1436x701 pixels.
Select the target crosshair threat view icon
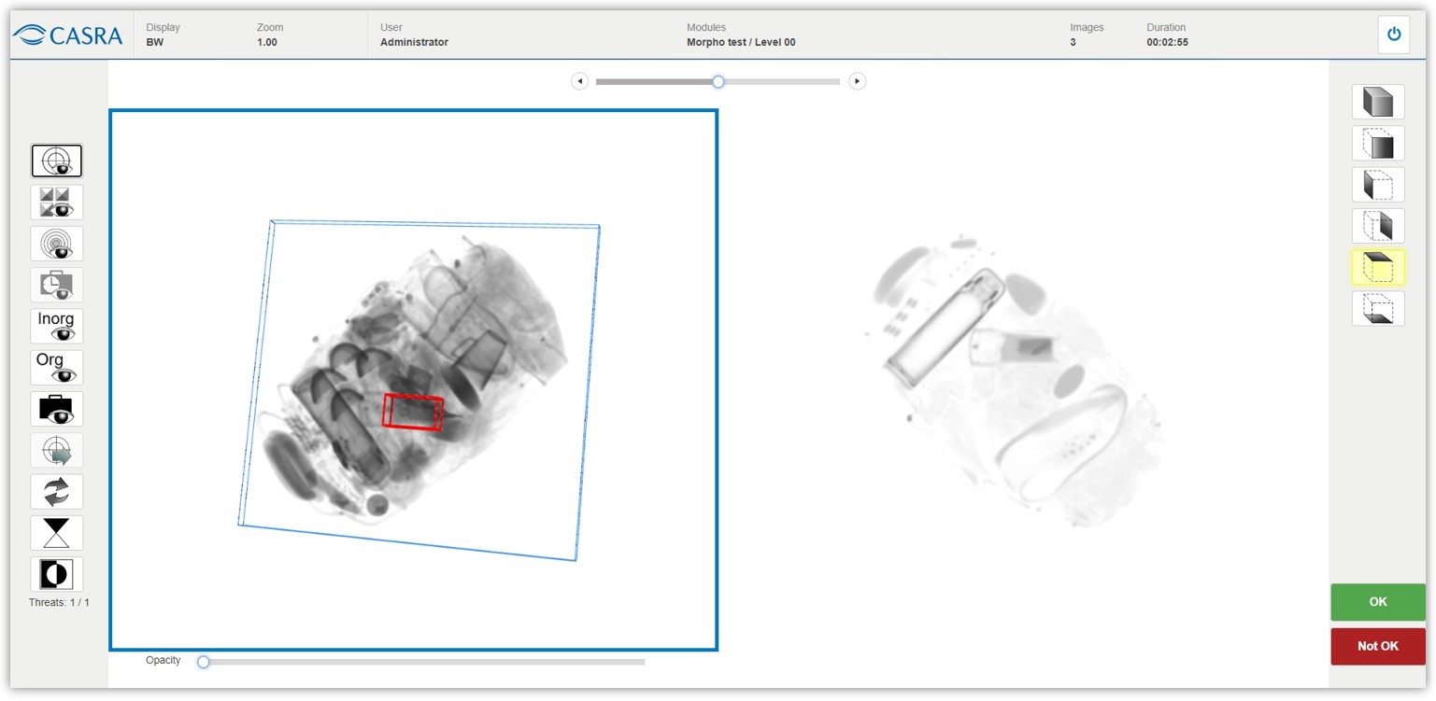tap(57, 161)
